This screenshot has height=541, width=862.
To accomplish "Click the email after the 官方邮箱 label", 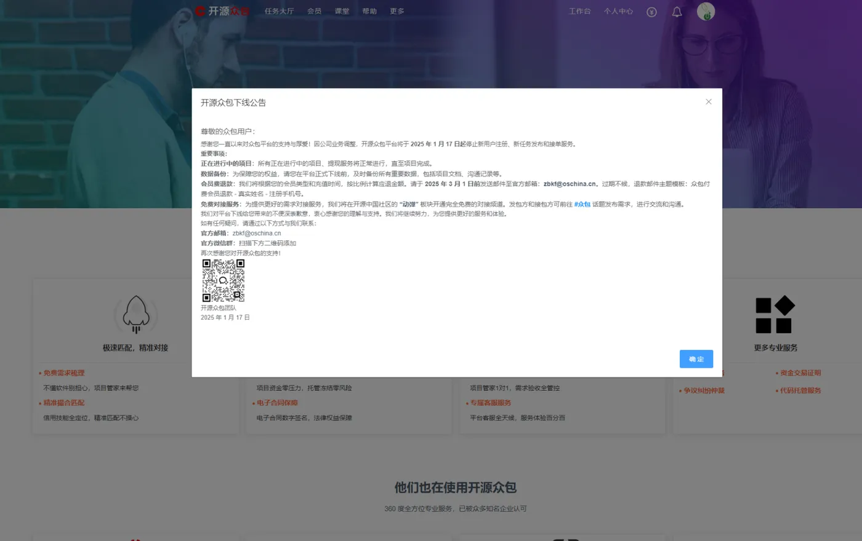I will click(257, 234).
